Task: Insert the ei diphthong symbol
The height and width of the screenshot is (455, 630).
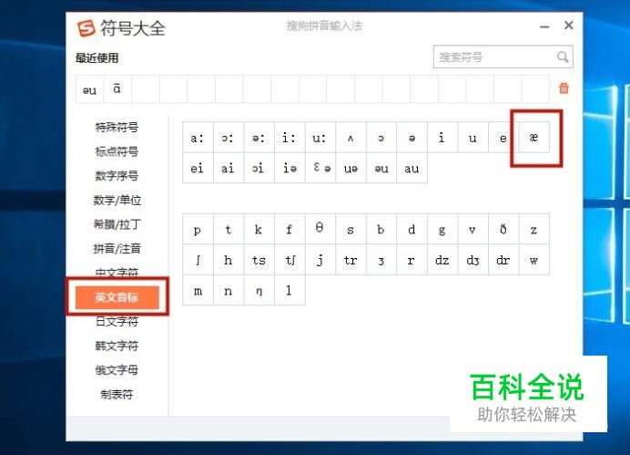Action: click(198, 168)
